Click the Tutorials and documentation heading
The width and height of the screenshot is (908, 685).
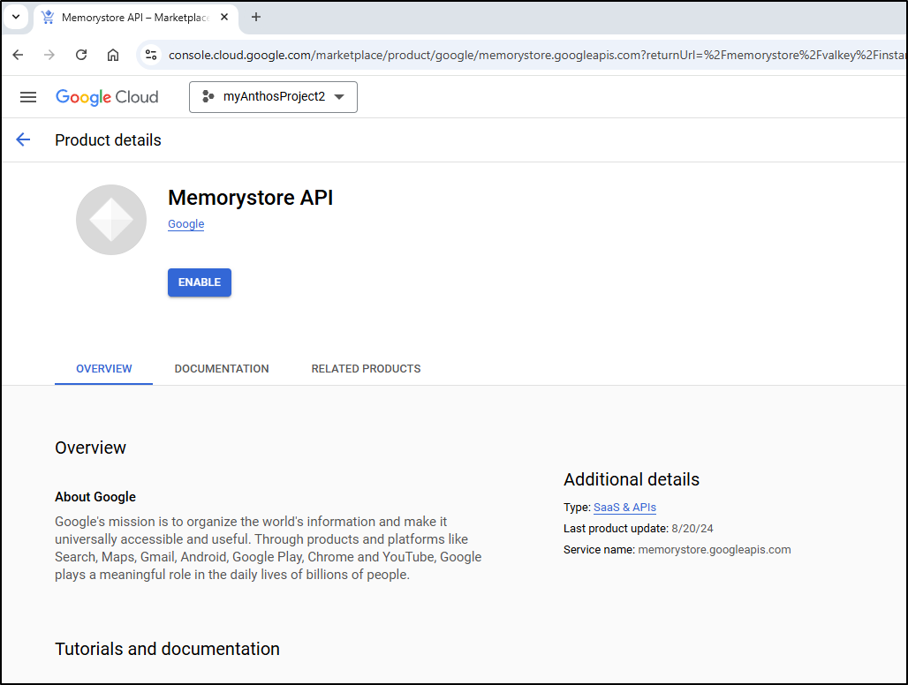coord(167,649)
